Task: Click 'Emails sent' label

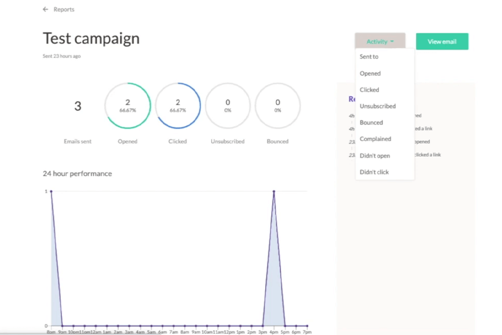Action: [77, 141]
